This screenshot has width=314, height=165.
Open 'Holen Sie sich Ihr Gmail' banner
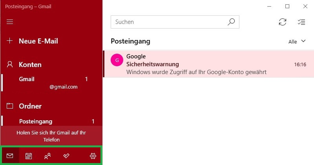coord(51,136)
